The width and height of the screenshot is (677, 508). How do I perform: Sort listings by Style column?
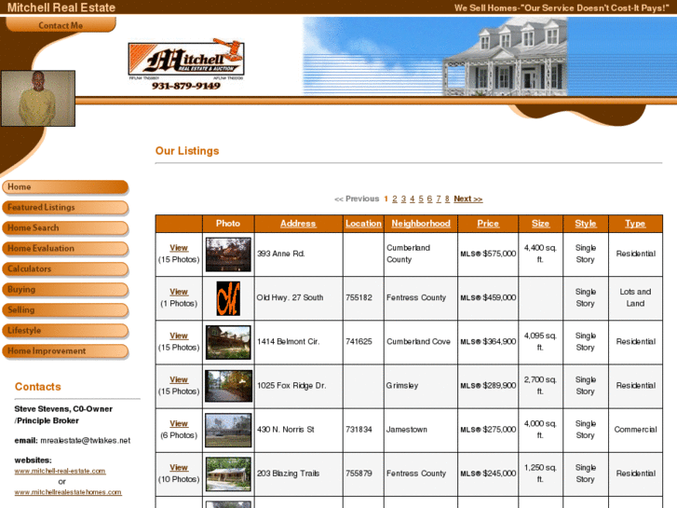[586, 224]
